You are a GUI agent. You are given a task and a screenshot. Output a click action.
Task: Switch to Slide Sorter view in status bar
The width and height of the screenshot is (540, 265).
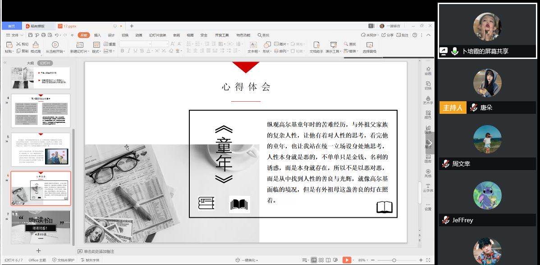click(x=321, y=260)
